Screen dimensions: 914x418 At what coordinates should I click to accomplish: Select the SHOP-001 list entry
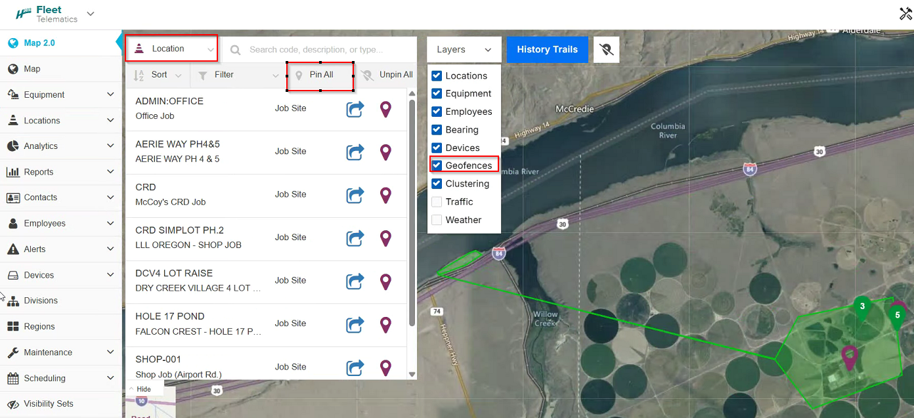pyautogui.click(x=267, y=364)
